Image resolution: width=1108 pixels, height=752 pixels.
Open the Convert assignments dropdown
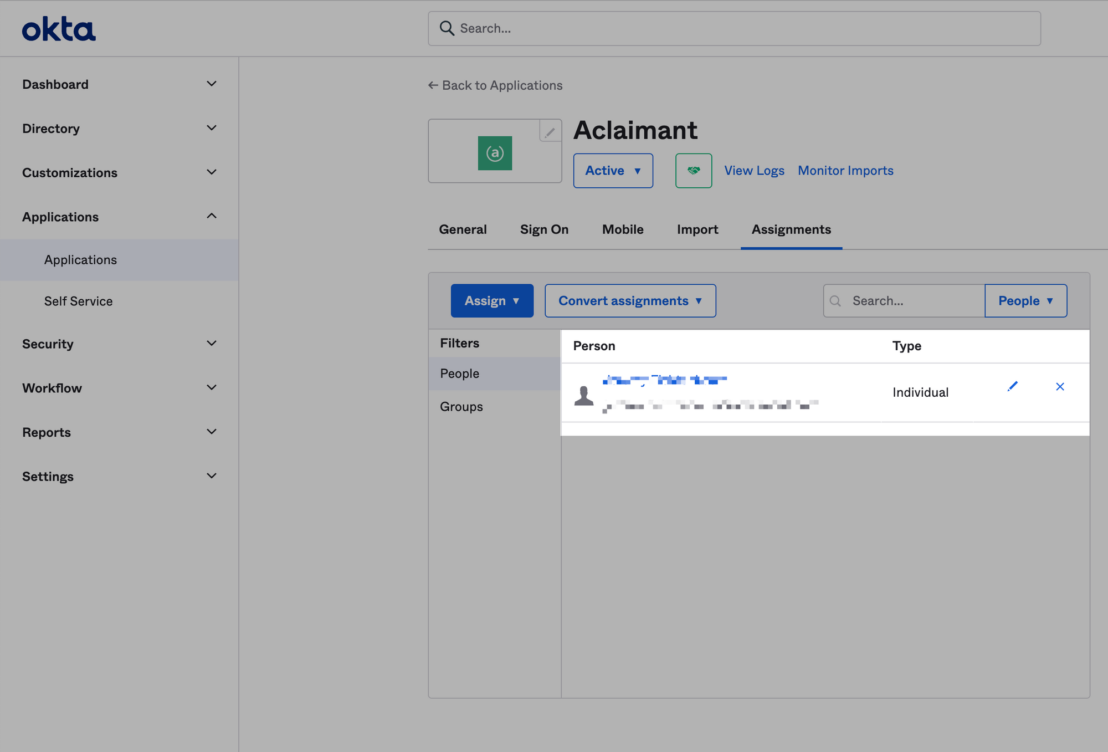630,301
